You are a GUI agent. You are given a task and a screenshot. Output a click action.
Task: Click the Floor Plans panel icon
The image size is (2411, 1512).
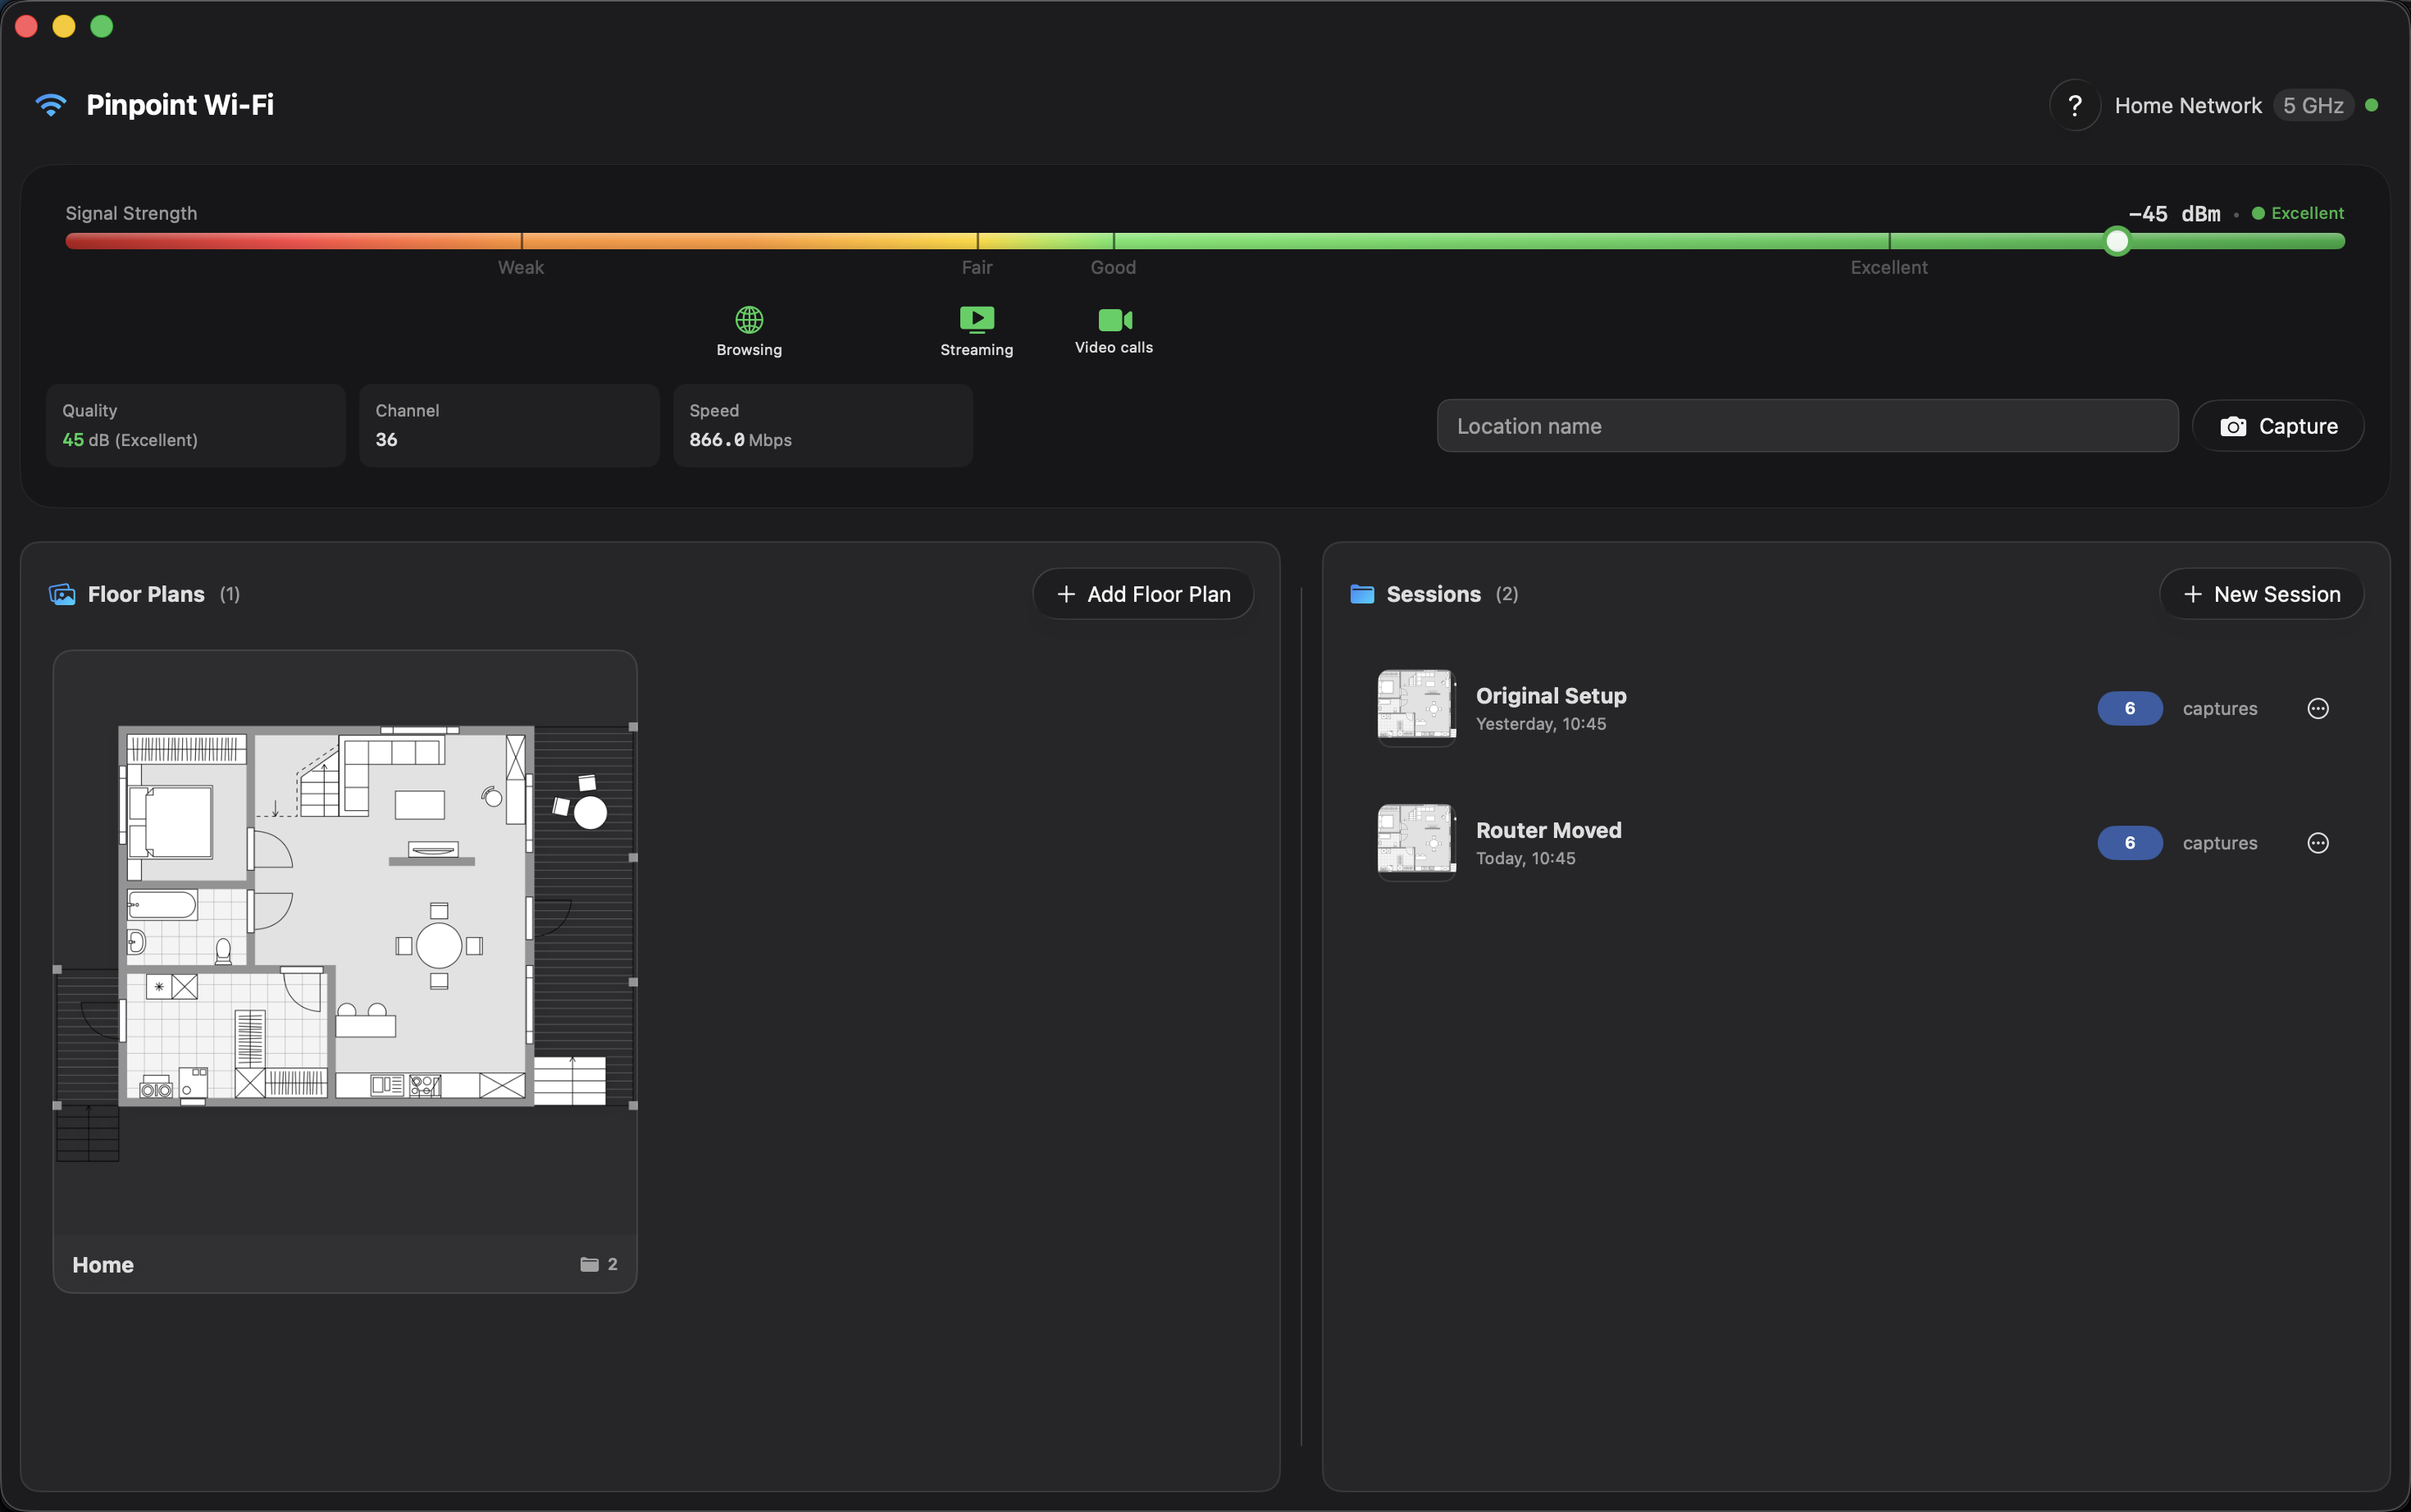[62, 595]
